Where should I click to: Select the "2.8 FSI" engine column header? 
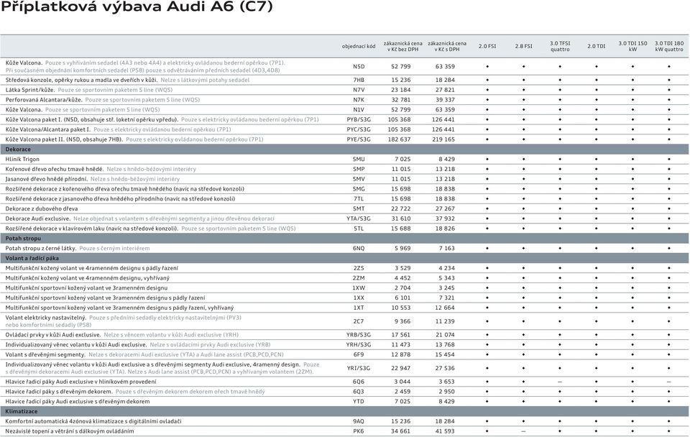[524, 46]
